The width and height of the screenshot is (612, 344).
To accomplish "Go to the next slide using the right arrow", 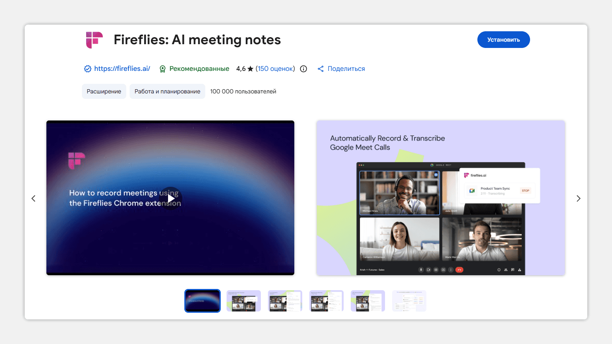I will 579,198.
